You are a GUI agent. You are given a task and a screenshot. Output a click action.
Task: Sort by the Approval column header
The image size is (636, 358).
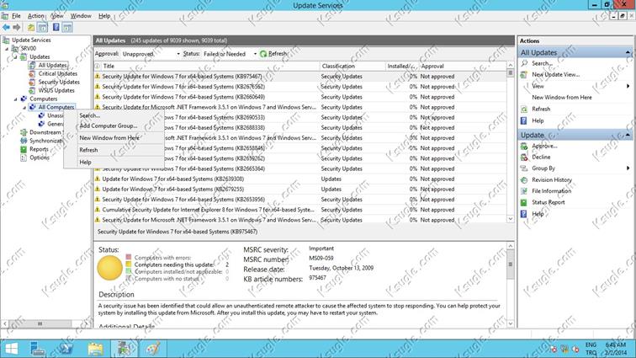point(463,66)
